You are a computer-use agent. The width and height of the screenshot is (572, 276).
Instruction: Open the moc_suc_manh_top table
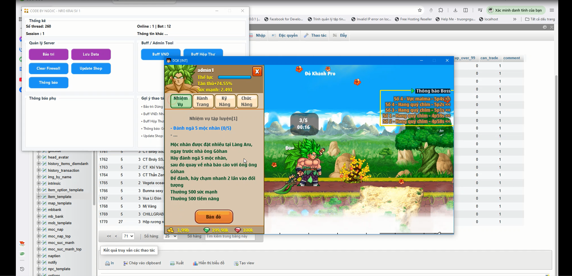coord(65,249)
